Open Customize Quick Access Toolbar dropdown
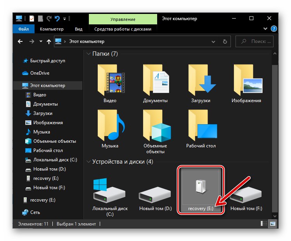The width and height of the screenshot is (291, 241). click(x=64, y=19)
